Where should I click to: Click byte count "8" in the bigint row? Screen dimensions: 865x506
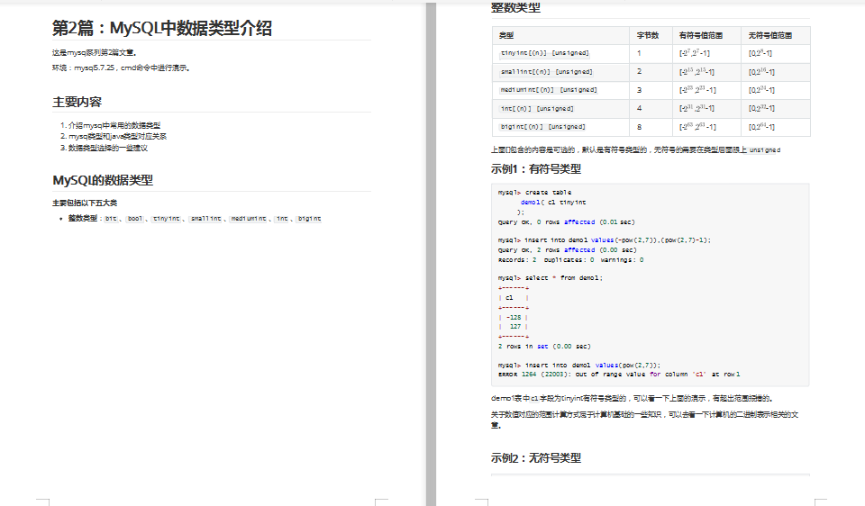(x=640, y=127)
